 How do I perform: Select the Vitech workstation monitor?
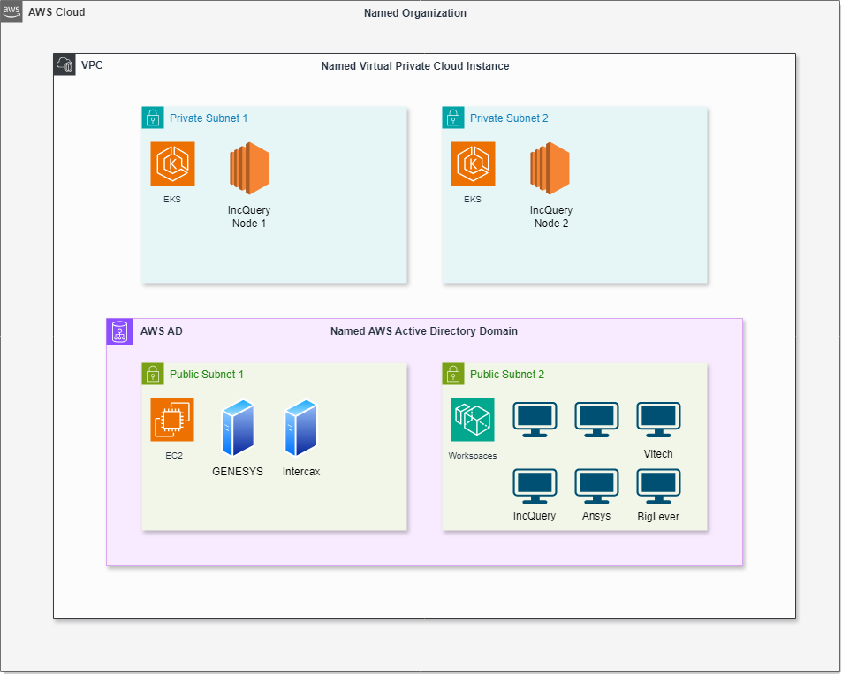(658, 420)
